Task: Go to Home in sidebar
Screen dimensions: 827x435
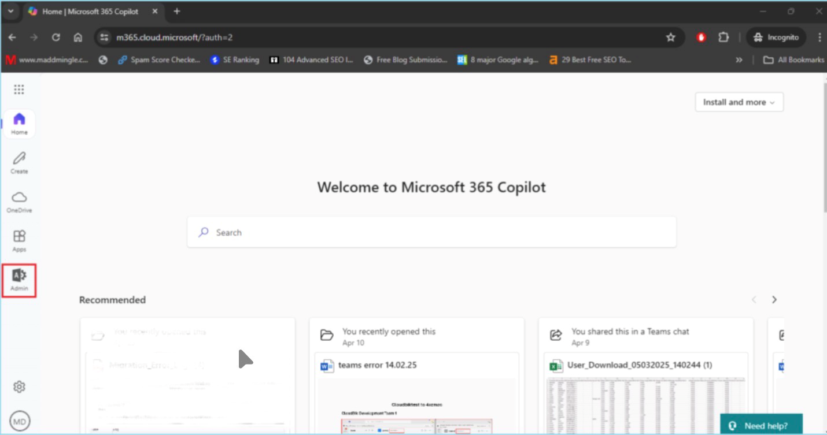Action: (x=19, y=124)
